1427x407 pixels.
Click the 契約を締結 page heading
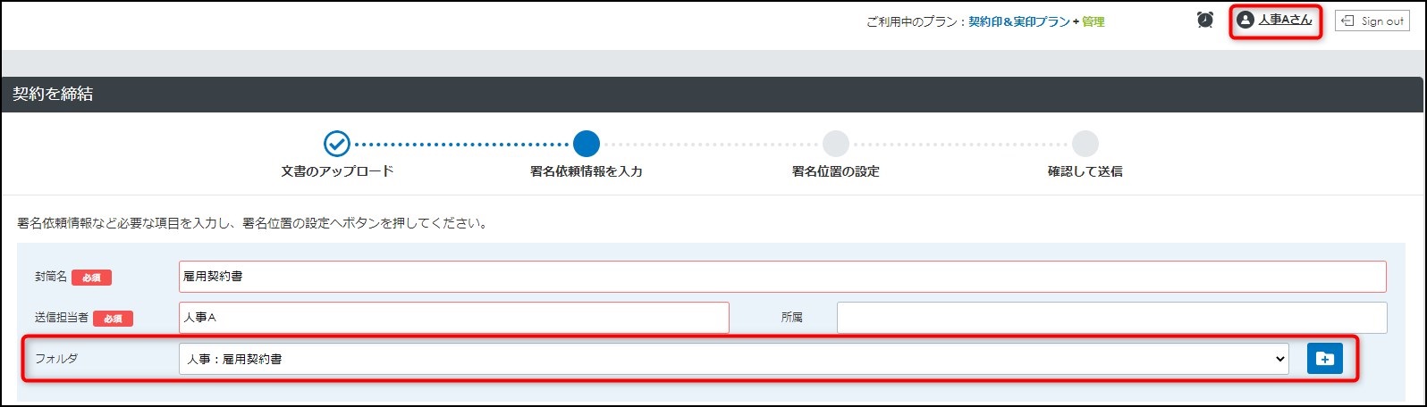click(53, 94)
